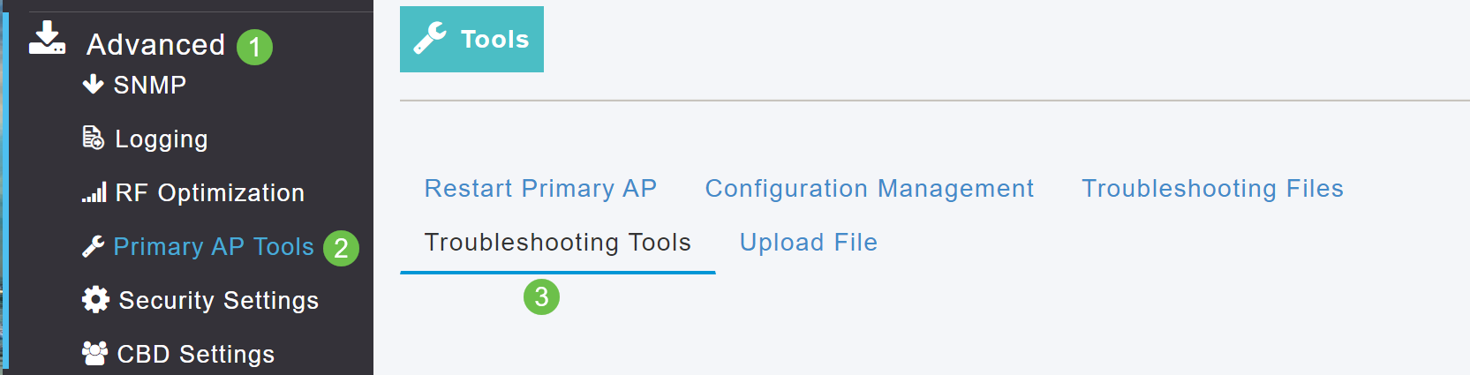Viewport: 1470px width, 375px height.
Task: Select the Troubleshooting Tools tab
Action: click(557, 243)
